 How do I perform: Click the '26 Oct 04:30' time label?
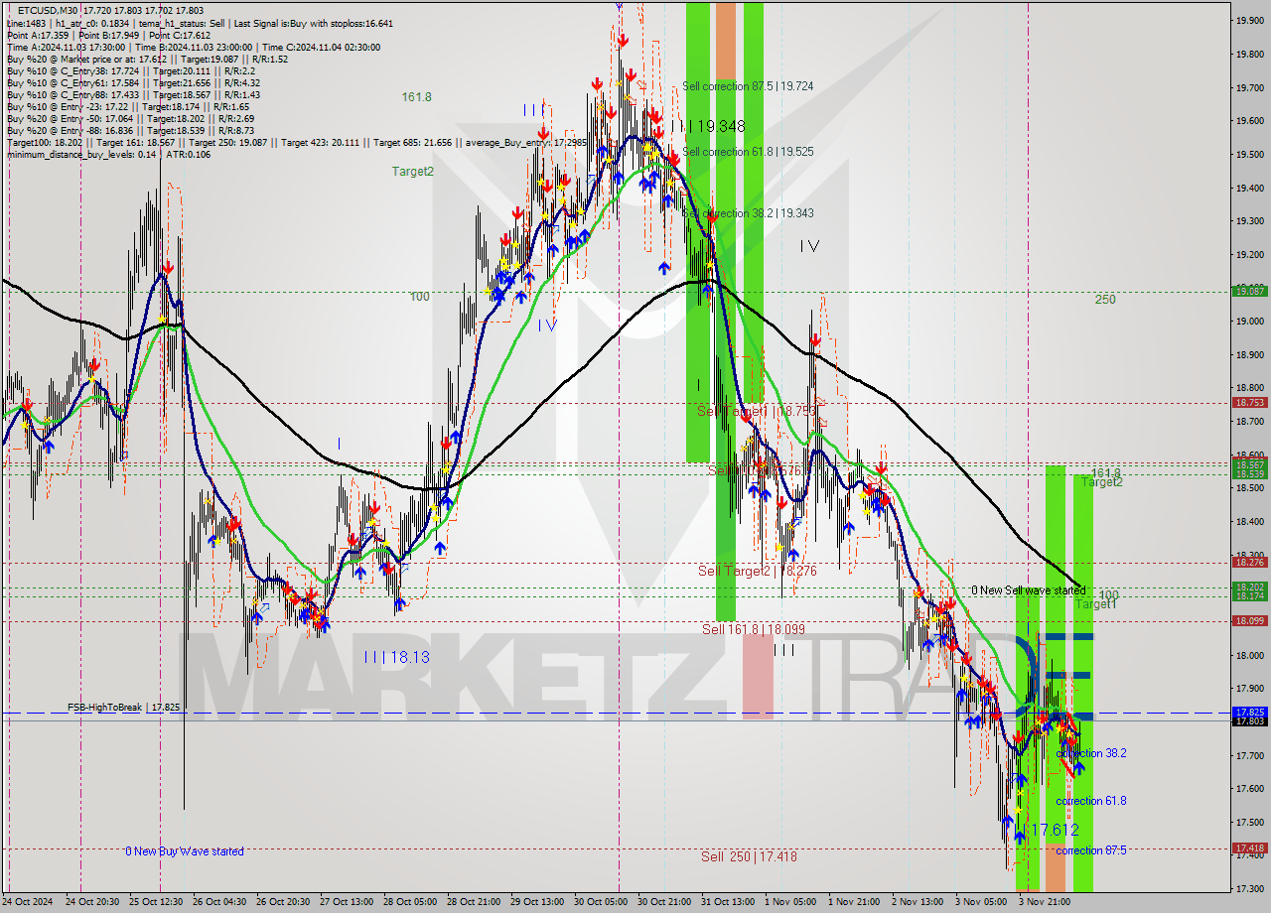pos(219,902)
